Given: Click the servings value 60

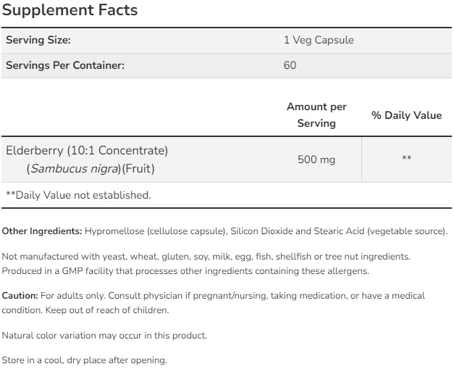Looking at the screenshot, I should coord(290,65).
